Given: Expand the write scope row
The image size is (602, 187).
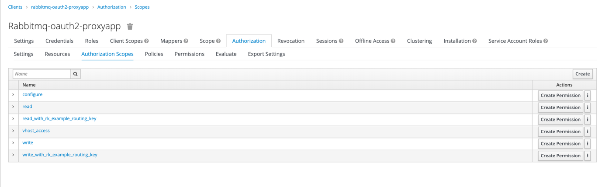Looking at the screenshot, I should [x=13, y=142].
